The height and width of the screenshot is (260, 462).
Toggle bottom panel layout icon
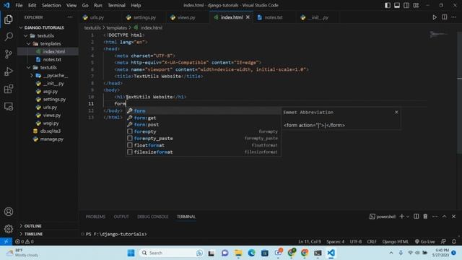(397, 5)
